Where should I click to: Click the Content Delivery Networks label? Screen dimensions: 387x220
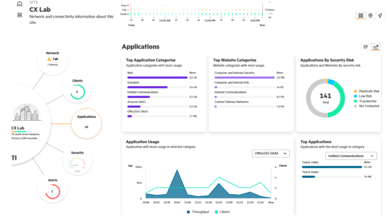tap(232, 102)
